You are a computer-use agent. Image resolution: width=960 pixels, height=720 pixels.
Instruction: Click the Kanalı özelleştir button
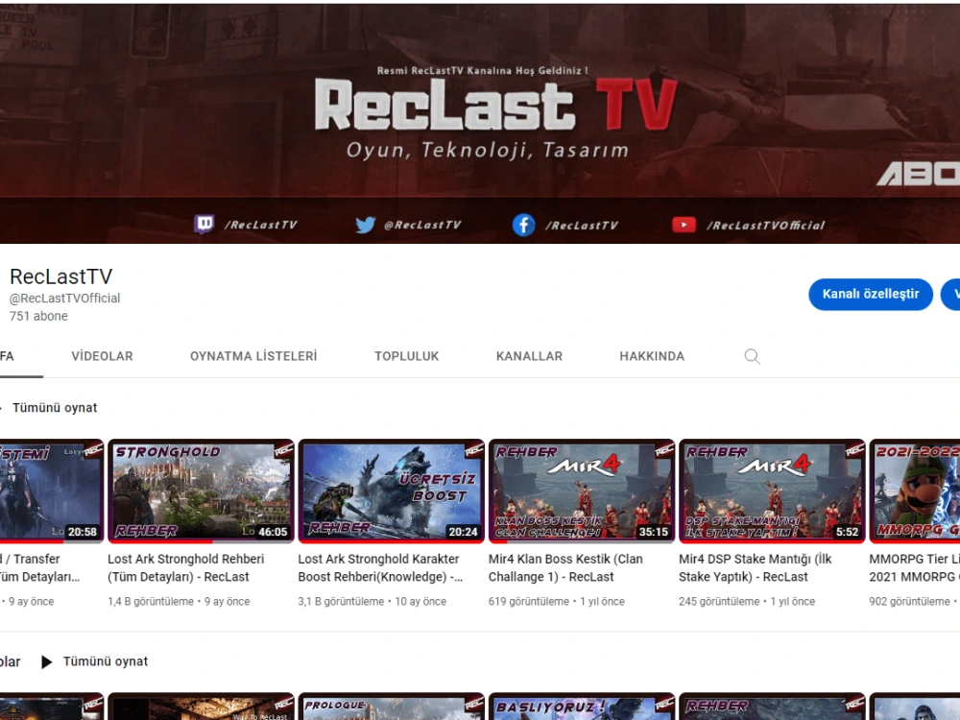pos(871,294)
